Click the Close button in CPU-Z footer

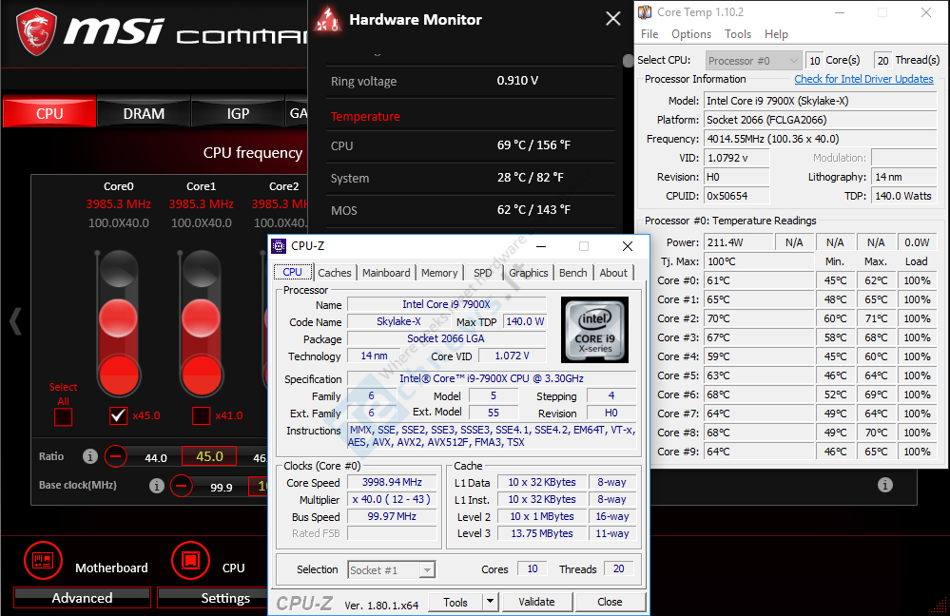point(610,602)
